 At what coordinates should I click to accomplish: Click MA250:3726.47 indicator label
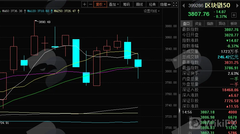point(65,11)
